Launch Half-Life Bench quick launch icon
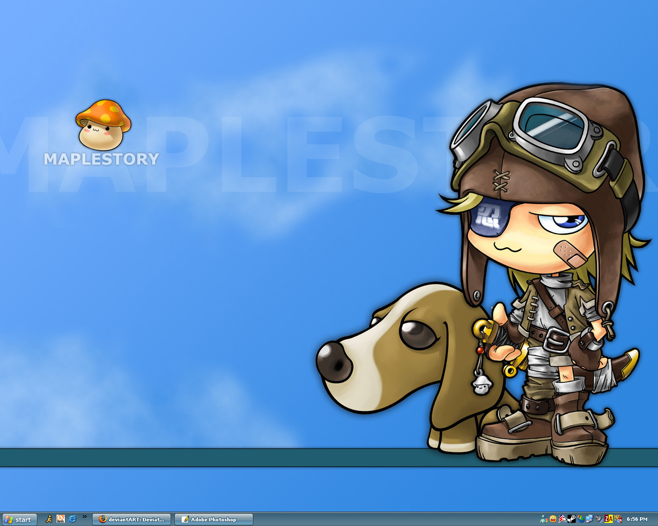This screenshot has height=526, width=658. point(61,519)
